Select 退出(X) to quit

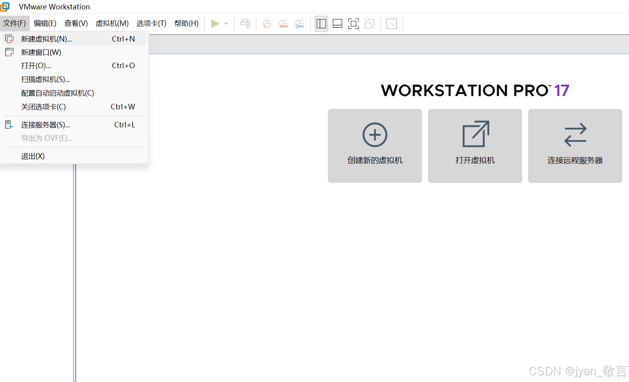[74, 156]
